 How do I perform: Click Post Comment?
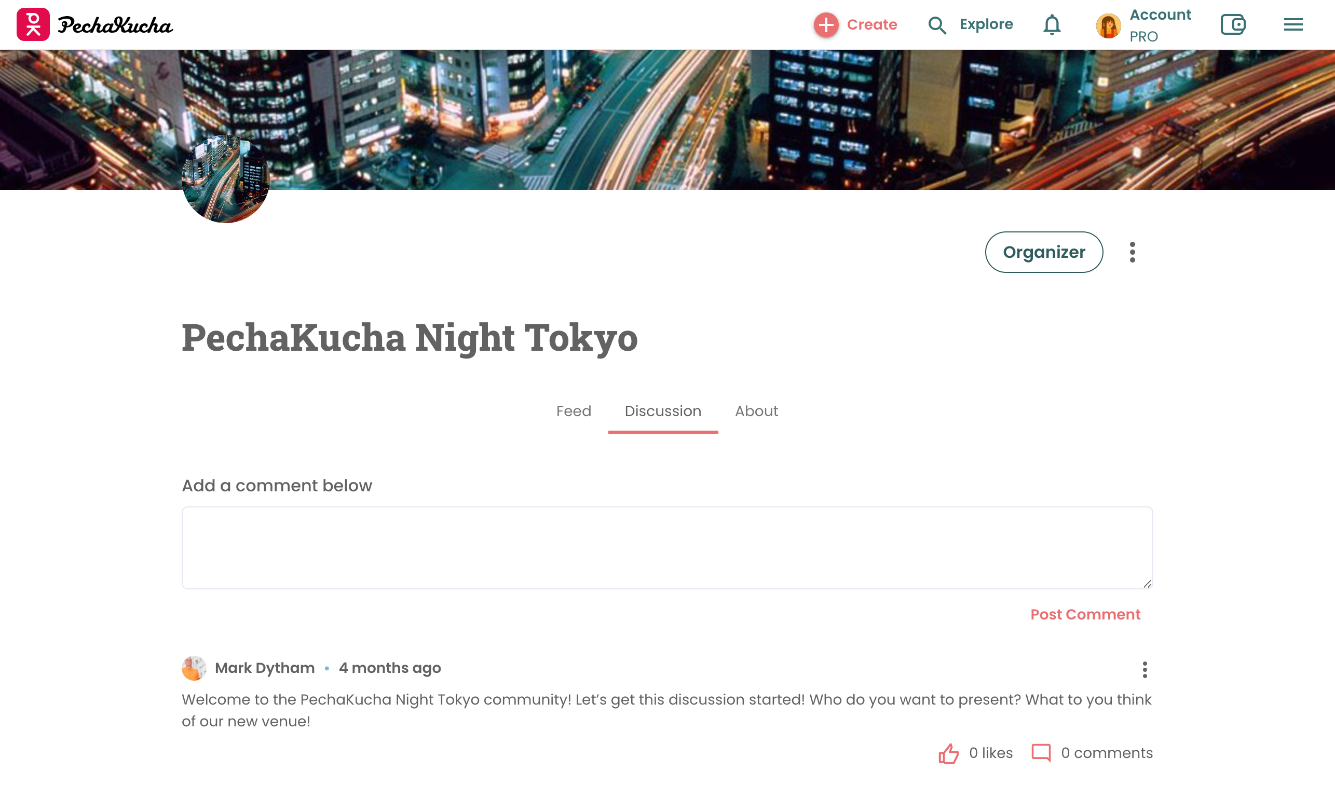pyautogui.click(x=1085, y=614)
